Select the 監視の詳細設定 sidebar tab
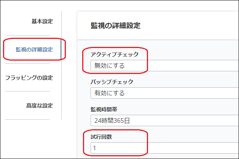Screen dimensions: 239x159 click(34, 50)
